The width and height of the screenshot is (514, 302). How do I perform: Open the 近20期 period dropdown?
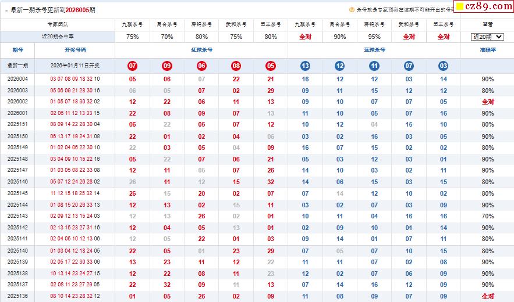[x=487, y=37]
